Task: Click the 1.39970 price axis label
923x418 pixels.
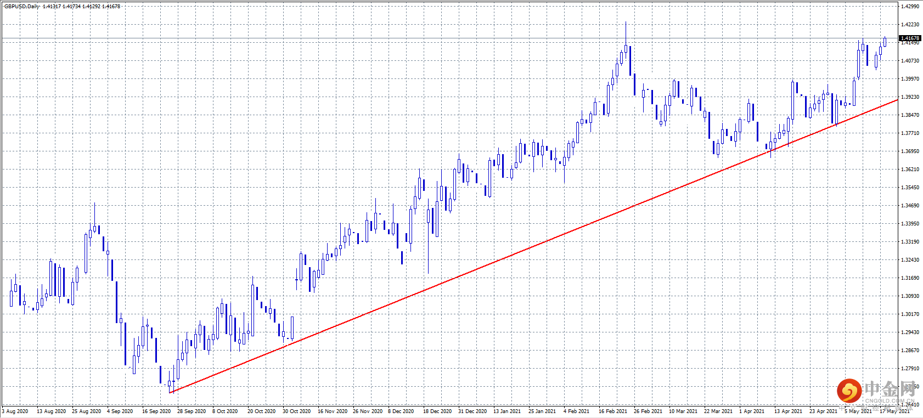Action: (x=910, y=79)
